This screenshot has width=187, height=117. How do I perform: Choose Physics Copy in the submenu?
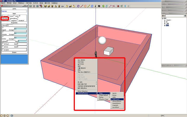point(104,99)
